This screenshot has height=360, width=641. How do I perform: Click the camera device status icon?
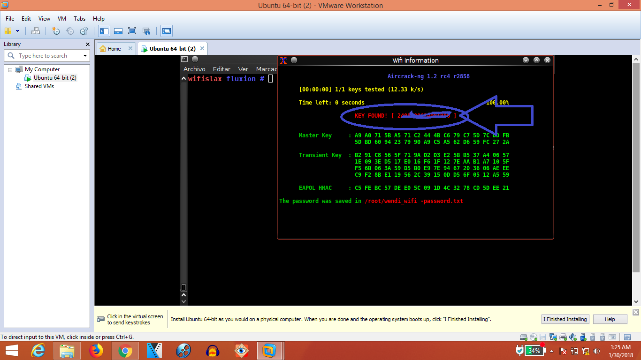612,337
